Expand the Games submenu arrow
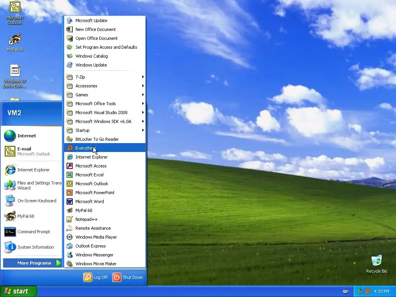This screenshot has width=396, height=297. click(x=143, y=95)
